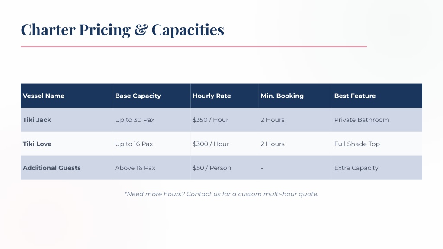Select the Up to 16 Pax cell
The width and height of the screenshot is (443, 249).
click(x=152, y=144)
